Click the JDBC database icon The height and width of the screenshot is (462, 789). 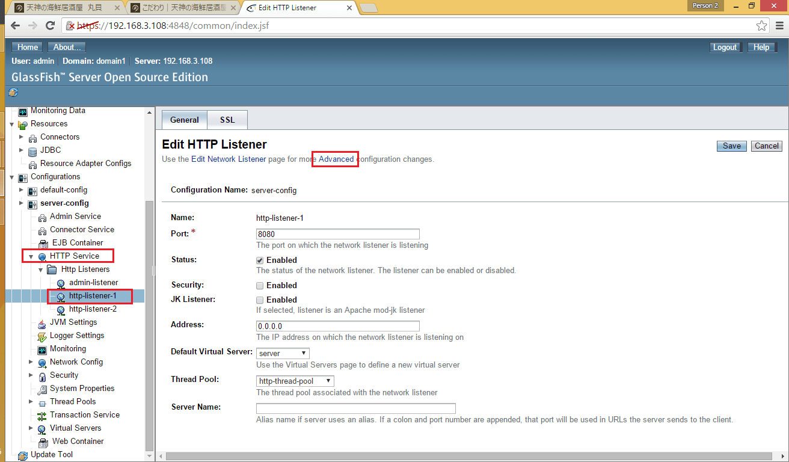[32, 151]
